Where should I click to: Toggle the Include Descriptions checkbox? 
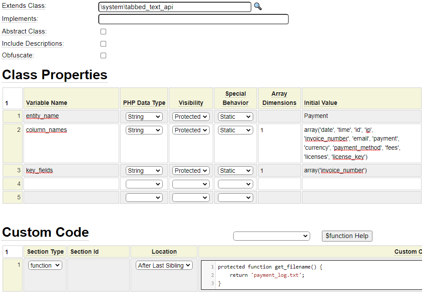(103, 44)
